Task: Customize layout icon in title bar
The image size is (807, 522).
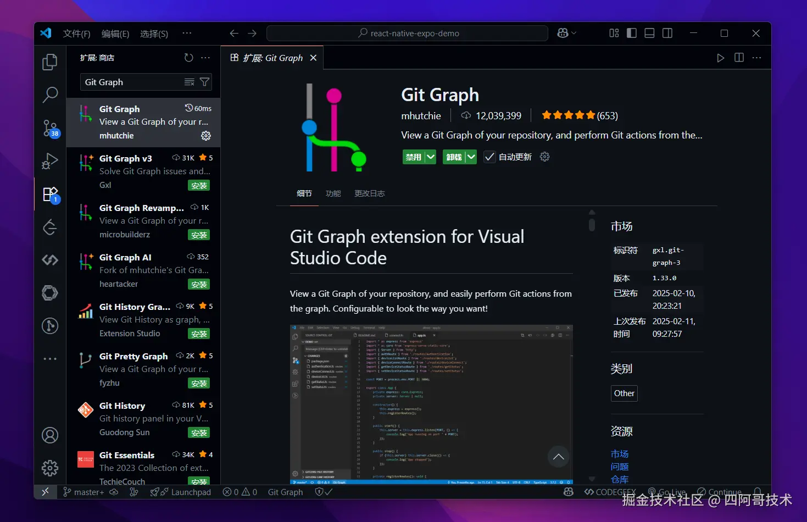Action: [614, 34]
